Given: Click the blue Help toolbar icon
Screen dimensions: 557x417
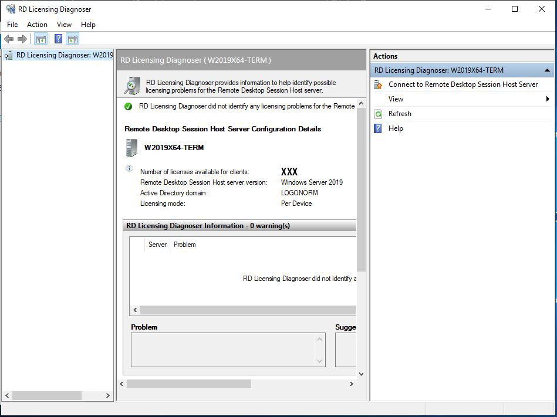Looking at the screenshot, I should pyautogui.click(x=58, y=39).
